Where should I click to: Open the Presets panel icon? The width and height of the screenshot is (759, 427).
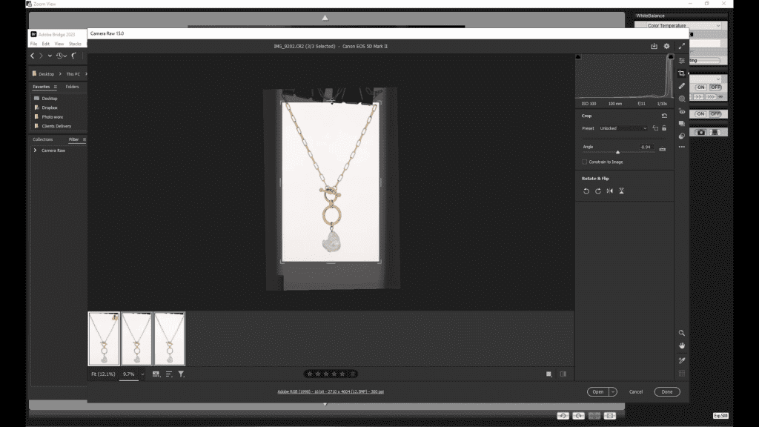point(682,136)
